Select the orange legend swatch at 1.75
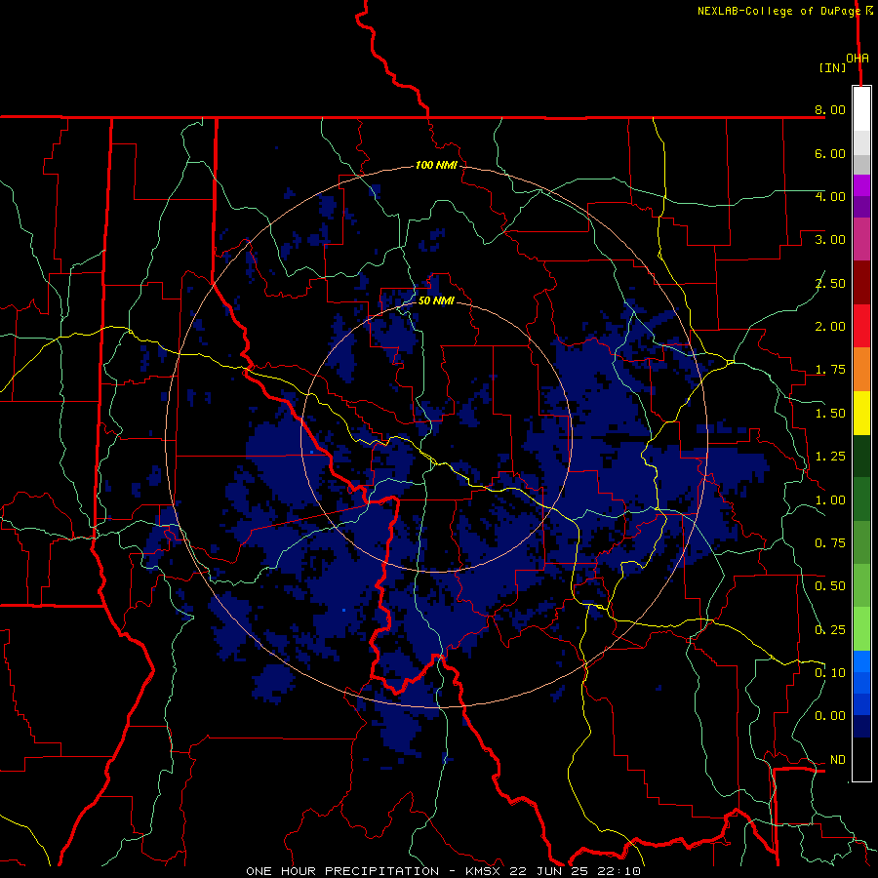 (861, 369)
